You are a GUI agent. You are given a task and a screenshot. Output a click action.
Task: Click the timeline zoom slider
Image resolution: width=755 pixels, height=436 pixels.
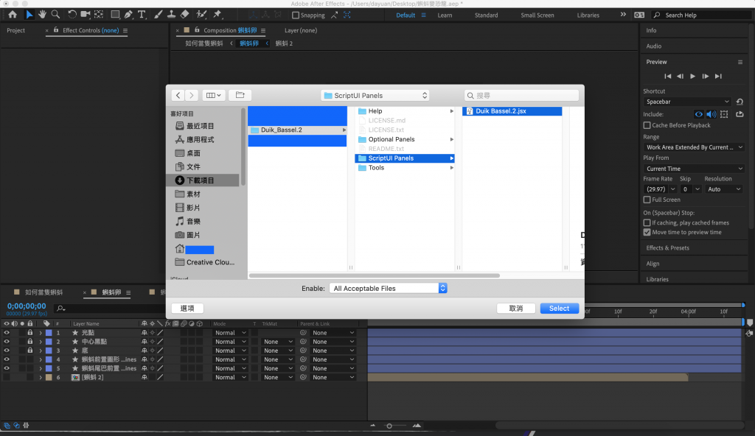click(x=389, y=426)
